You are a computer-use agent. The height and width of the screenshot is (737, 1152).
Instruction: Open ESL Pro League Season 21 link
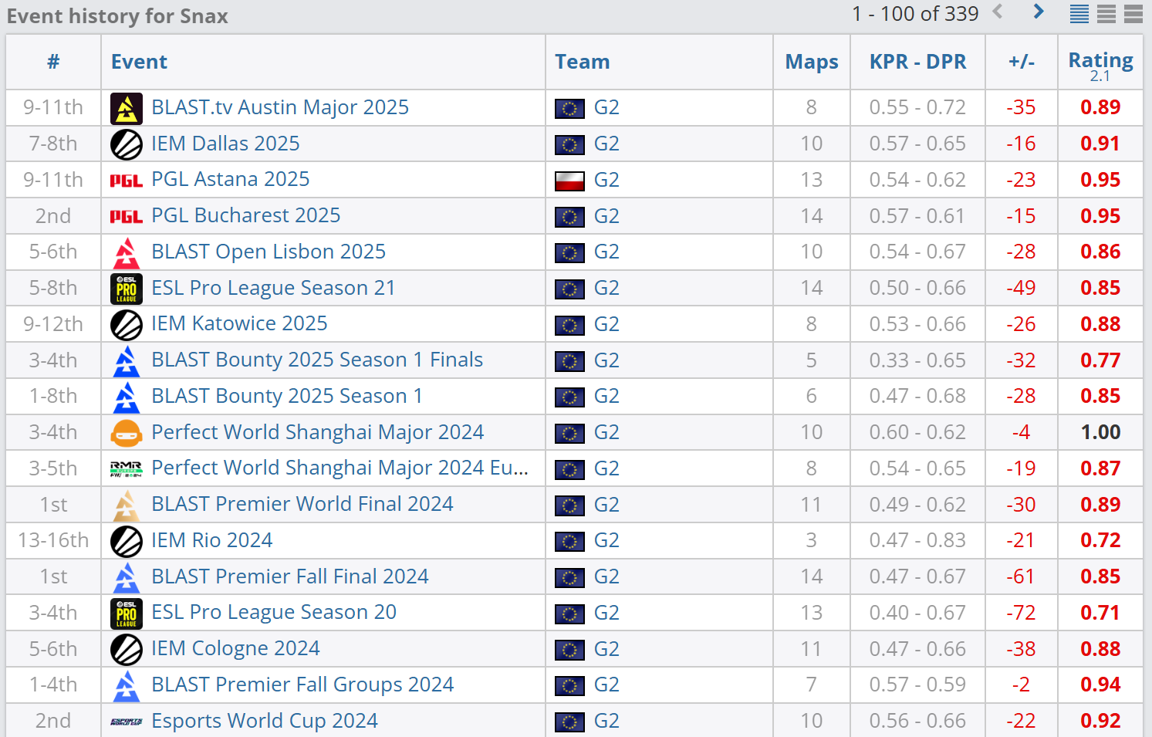pyautogui.click(x=273, y=288)
